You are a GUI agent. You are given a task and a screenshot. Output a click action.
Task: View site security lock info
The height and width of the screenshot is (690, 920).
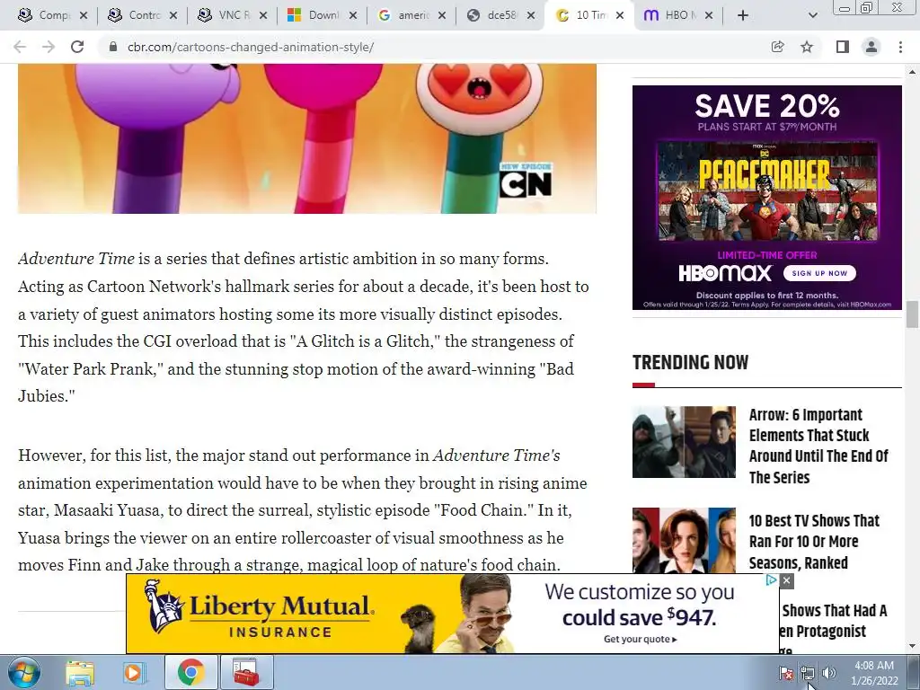(x=113, y=47)
